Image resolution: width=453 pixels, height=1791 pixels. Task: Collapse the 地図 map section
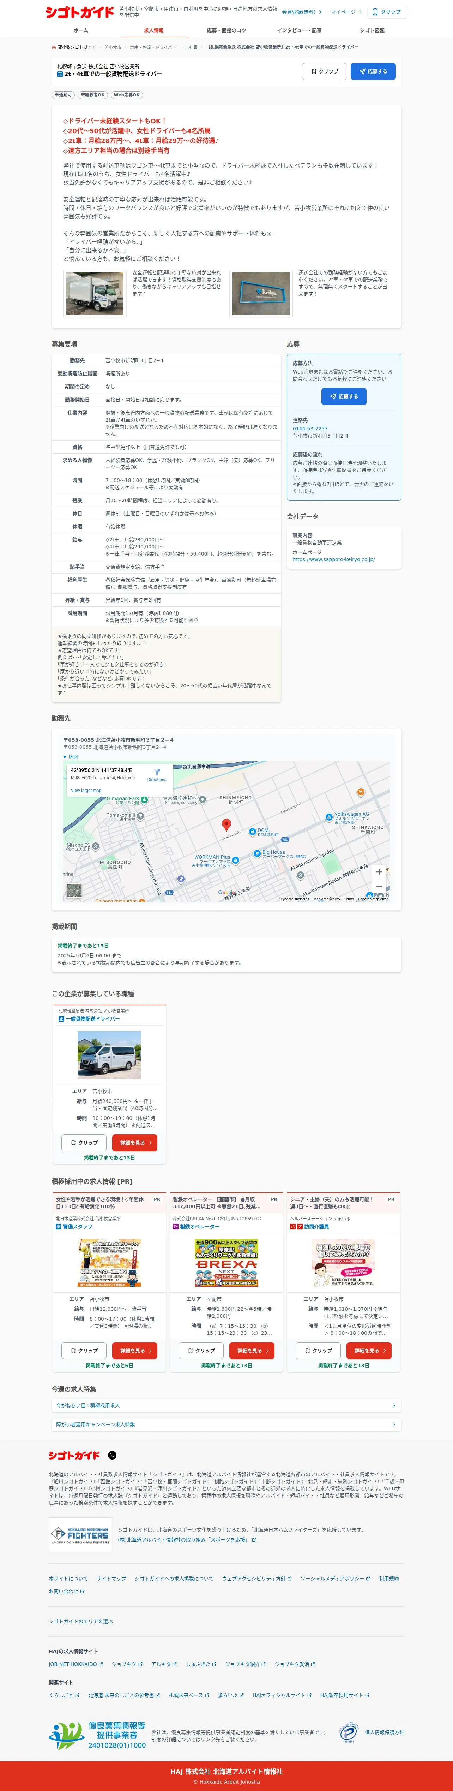pos(71,757)
